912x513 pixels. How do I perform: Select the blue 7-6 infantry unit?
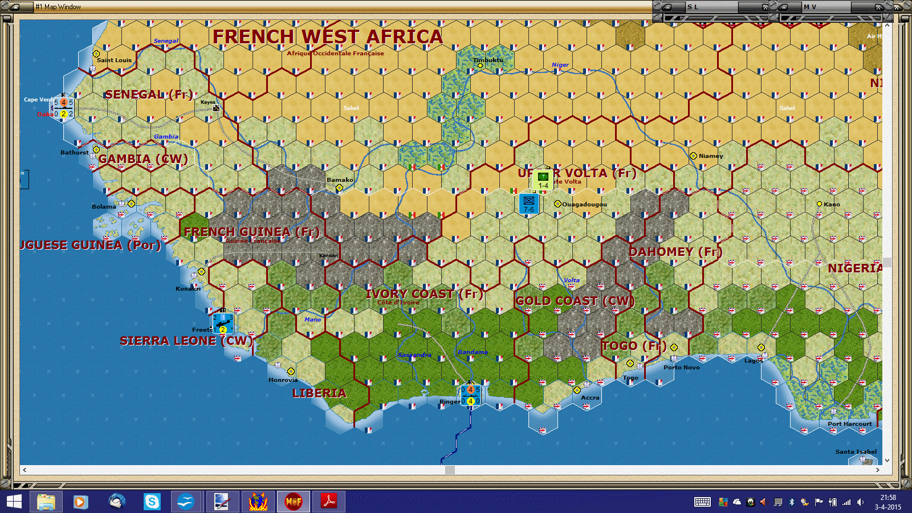(529, 204)
